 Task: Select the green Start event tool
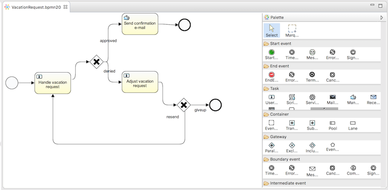pos(272,55)
